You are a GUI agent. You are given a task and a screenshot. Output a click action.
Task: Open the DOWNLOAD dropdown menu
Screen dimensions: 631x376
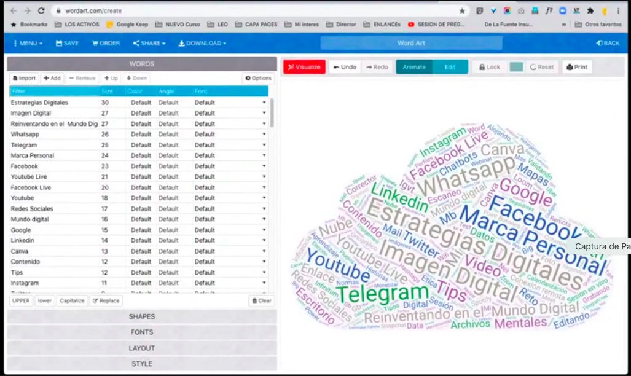202,43
